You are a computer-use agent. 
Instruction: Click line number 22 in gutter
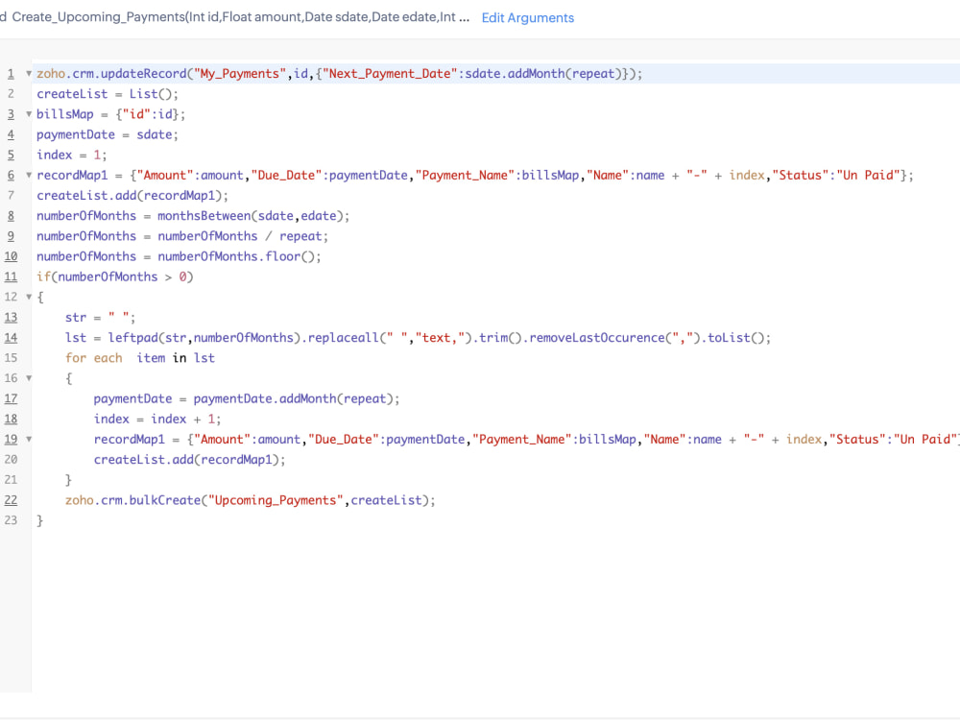click(x=11, y=500)
